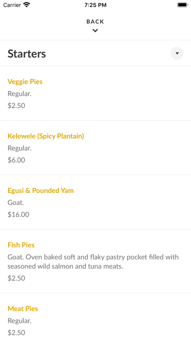Open the Starters category dropdown arrow
This screenshot has height=340, width=191.
pyautogui.click(x=177, y=53)
